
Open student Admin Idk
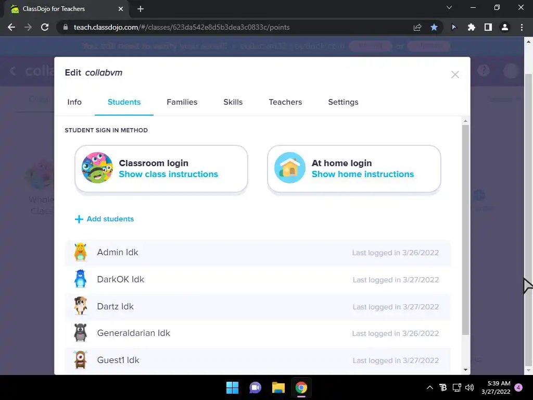pyautogui.click(x=258, y=253)
